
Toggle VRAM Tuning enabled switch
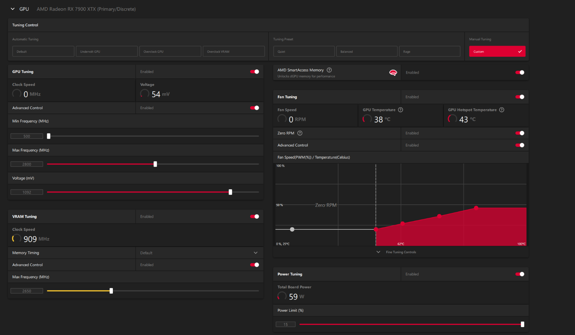click(x=254, y=217)
